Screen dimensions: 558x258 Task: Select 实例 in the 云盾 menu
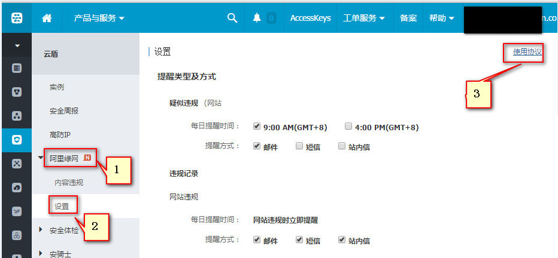57,87
